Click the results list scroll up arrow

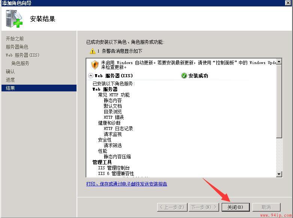[x=279, y=61]
